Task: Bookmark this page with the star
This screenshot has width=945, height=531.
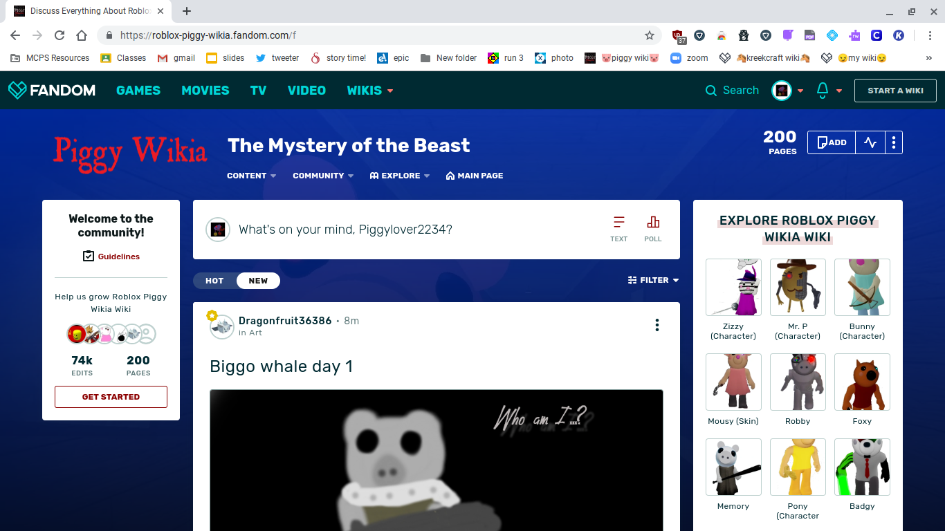Action: click(650, 35)
